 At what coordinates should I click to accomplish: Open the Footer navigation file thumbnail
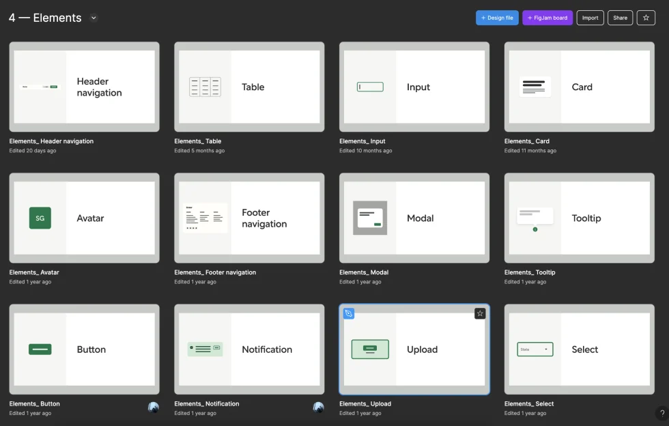point(249,218)
